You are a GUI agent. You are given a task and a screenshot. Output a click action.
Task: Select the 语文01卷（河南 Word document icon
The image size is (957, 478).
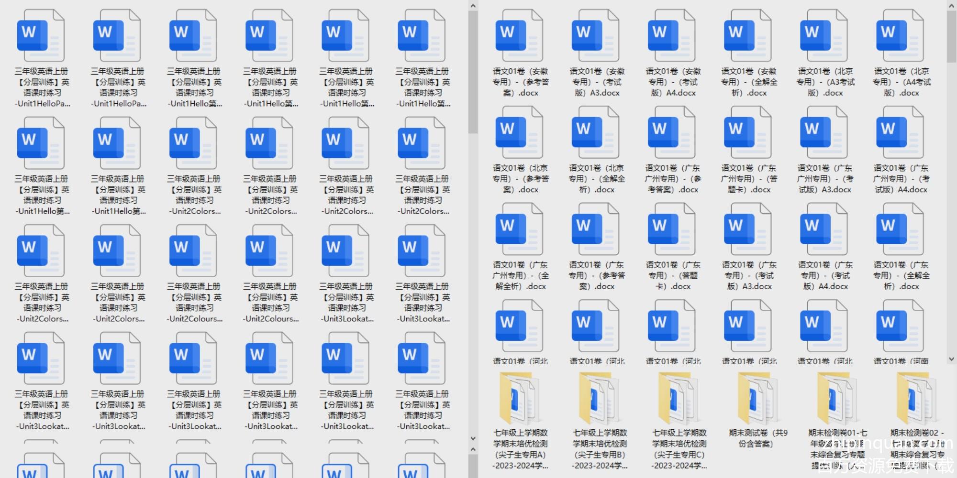coord(900,326)
